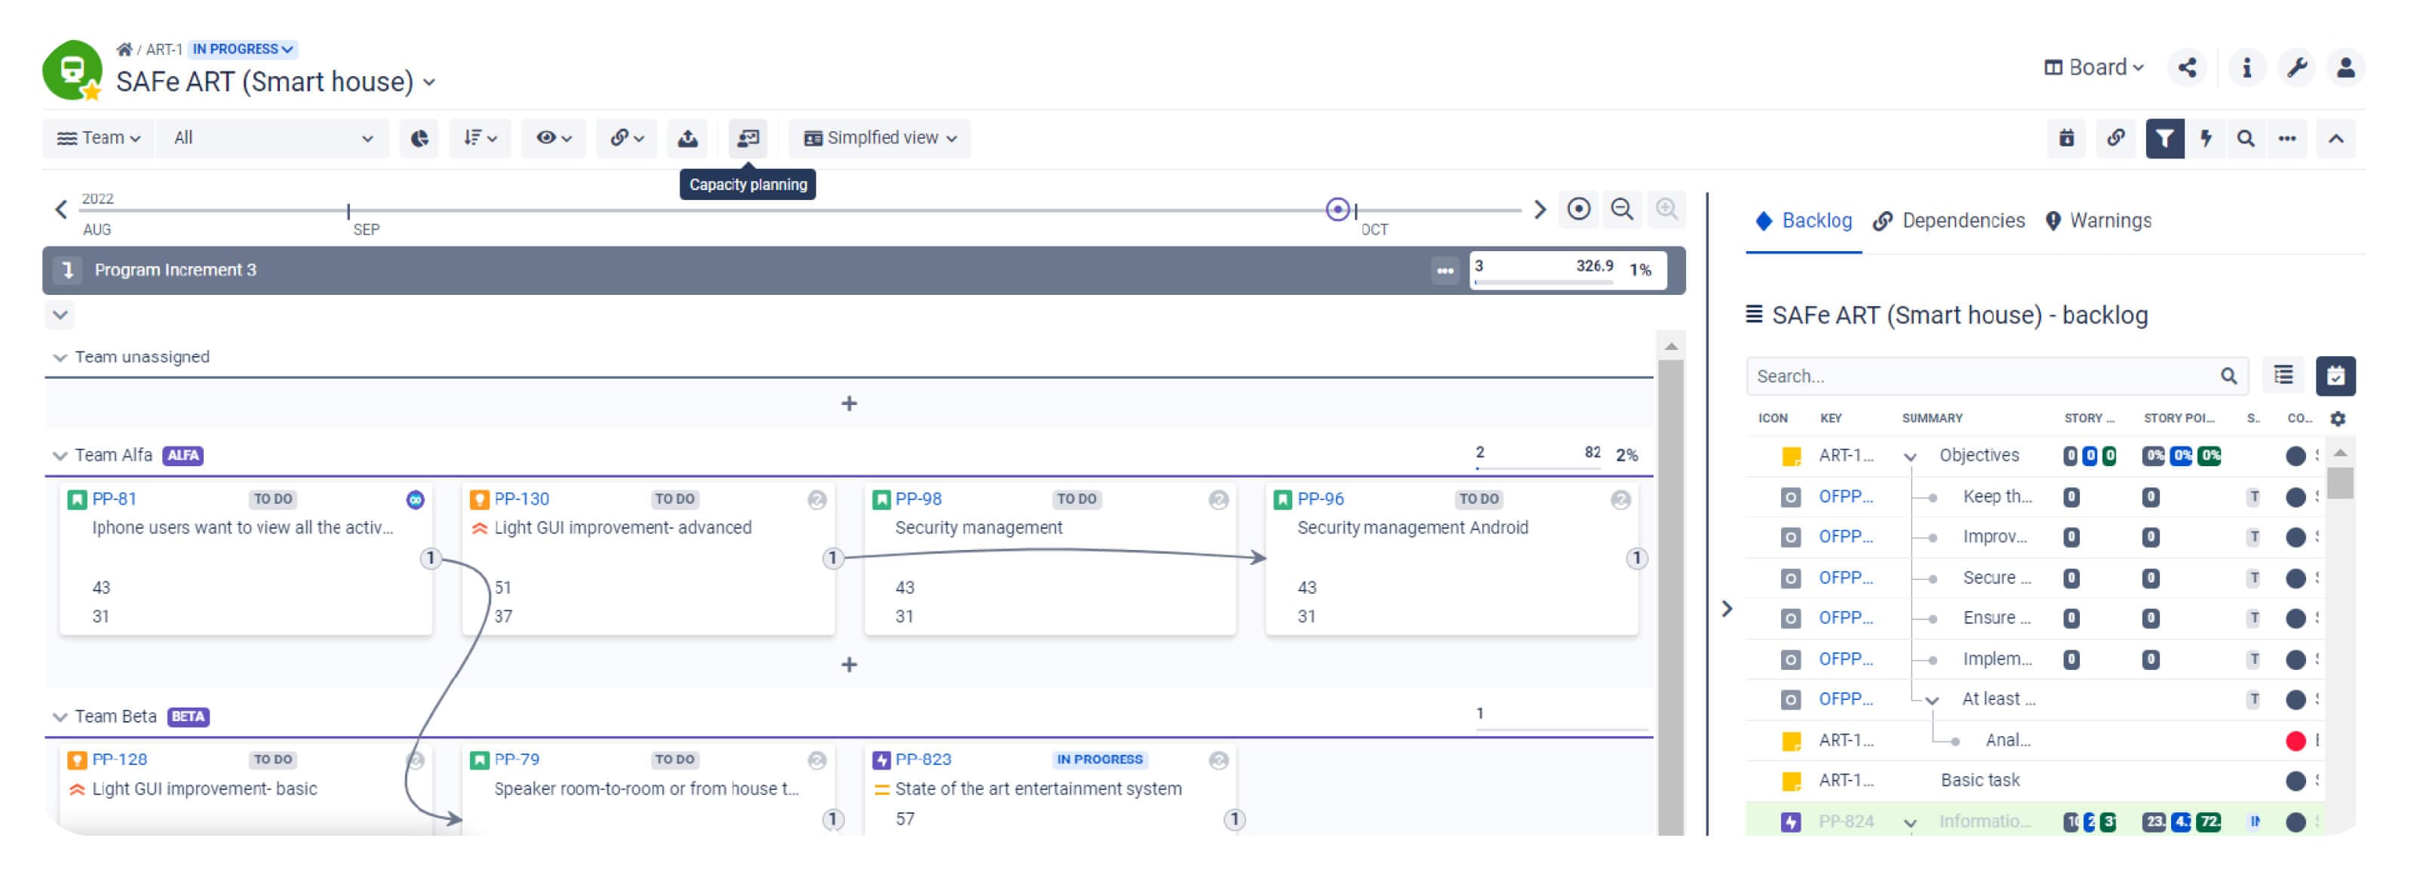Switch to the Backlog tab
The width and height of the screenshot is (2414, 872).
pyautogui.click(x=1804, y=221)
